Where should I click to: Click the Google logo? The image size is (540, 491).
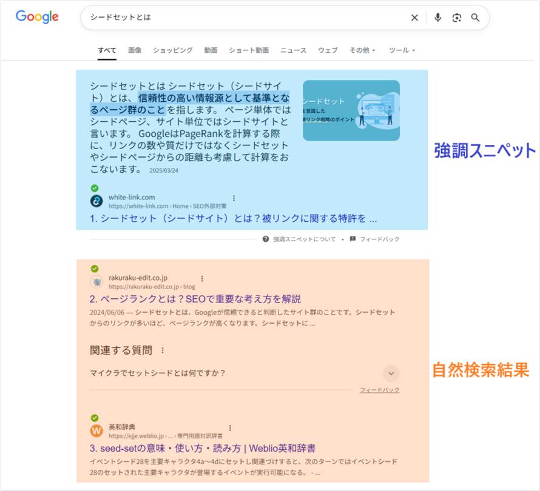pos(37,17)
